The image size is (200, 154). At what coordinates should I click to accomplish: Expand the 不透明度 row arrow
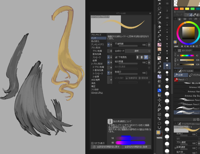point(111,45)
